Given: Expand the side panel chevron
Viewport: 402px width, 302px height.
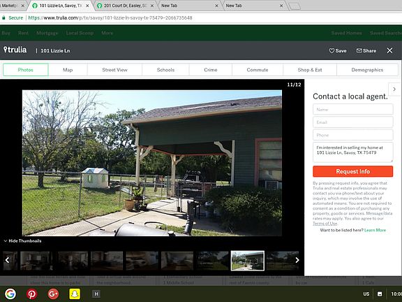Looking at the screenshot, I should coord(394,89).
